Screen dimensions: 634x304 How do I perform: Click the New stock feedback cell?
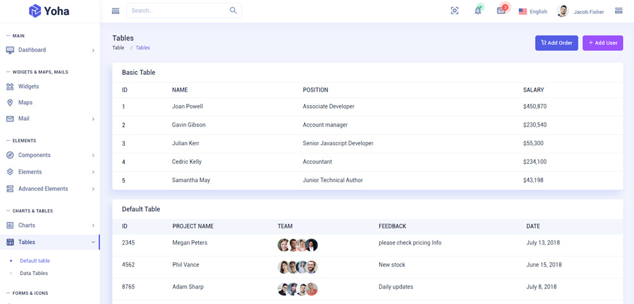392,265
